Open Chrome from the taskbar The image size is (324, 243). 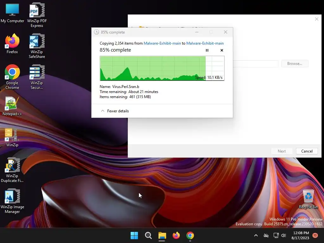(x=190, y=235)
